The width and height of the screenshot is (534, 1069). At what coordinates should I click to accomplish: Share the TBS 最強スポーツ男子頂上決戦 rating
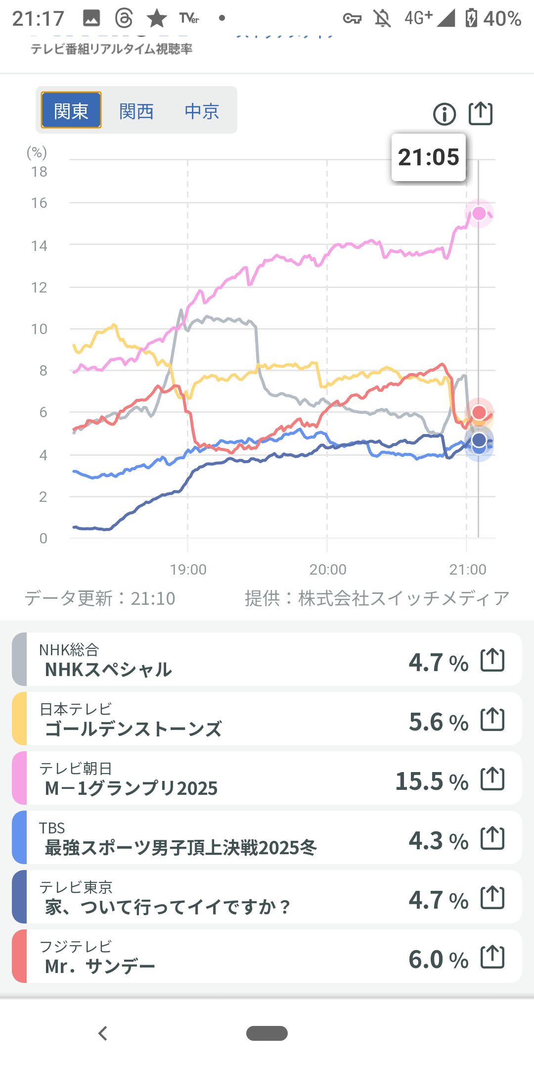click(492, 838)
